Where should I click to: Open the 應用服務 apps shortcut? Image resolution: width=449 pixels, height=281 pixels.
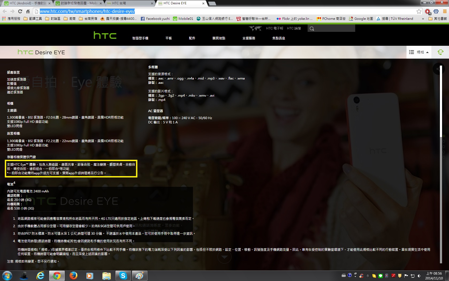(11, 19)
